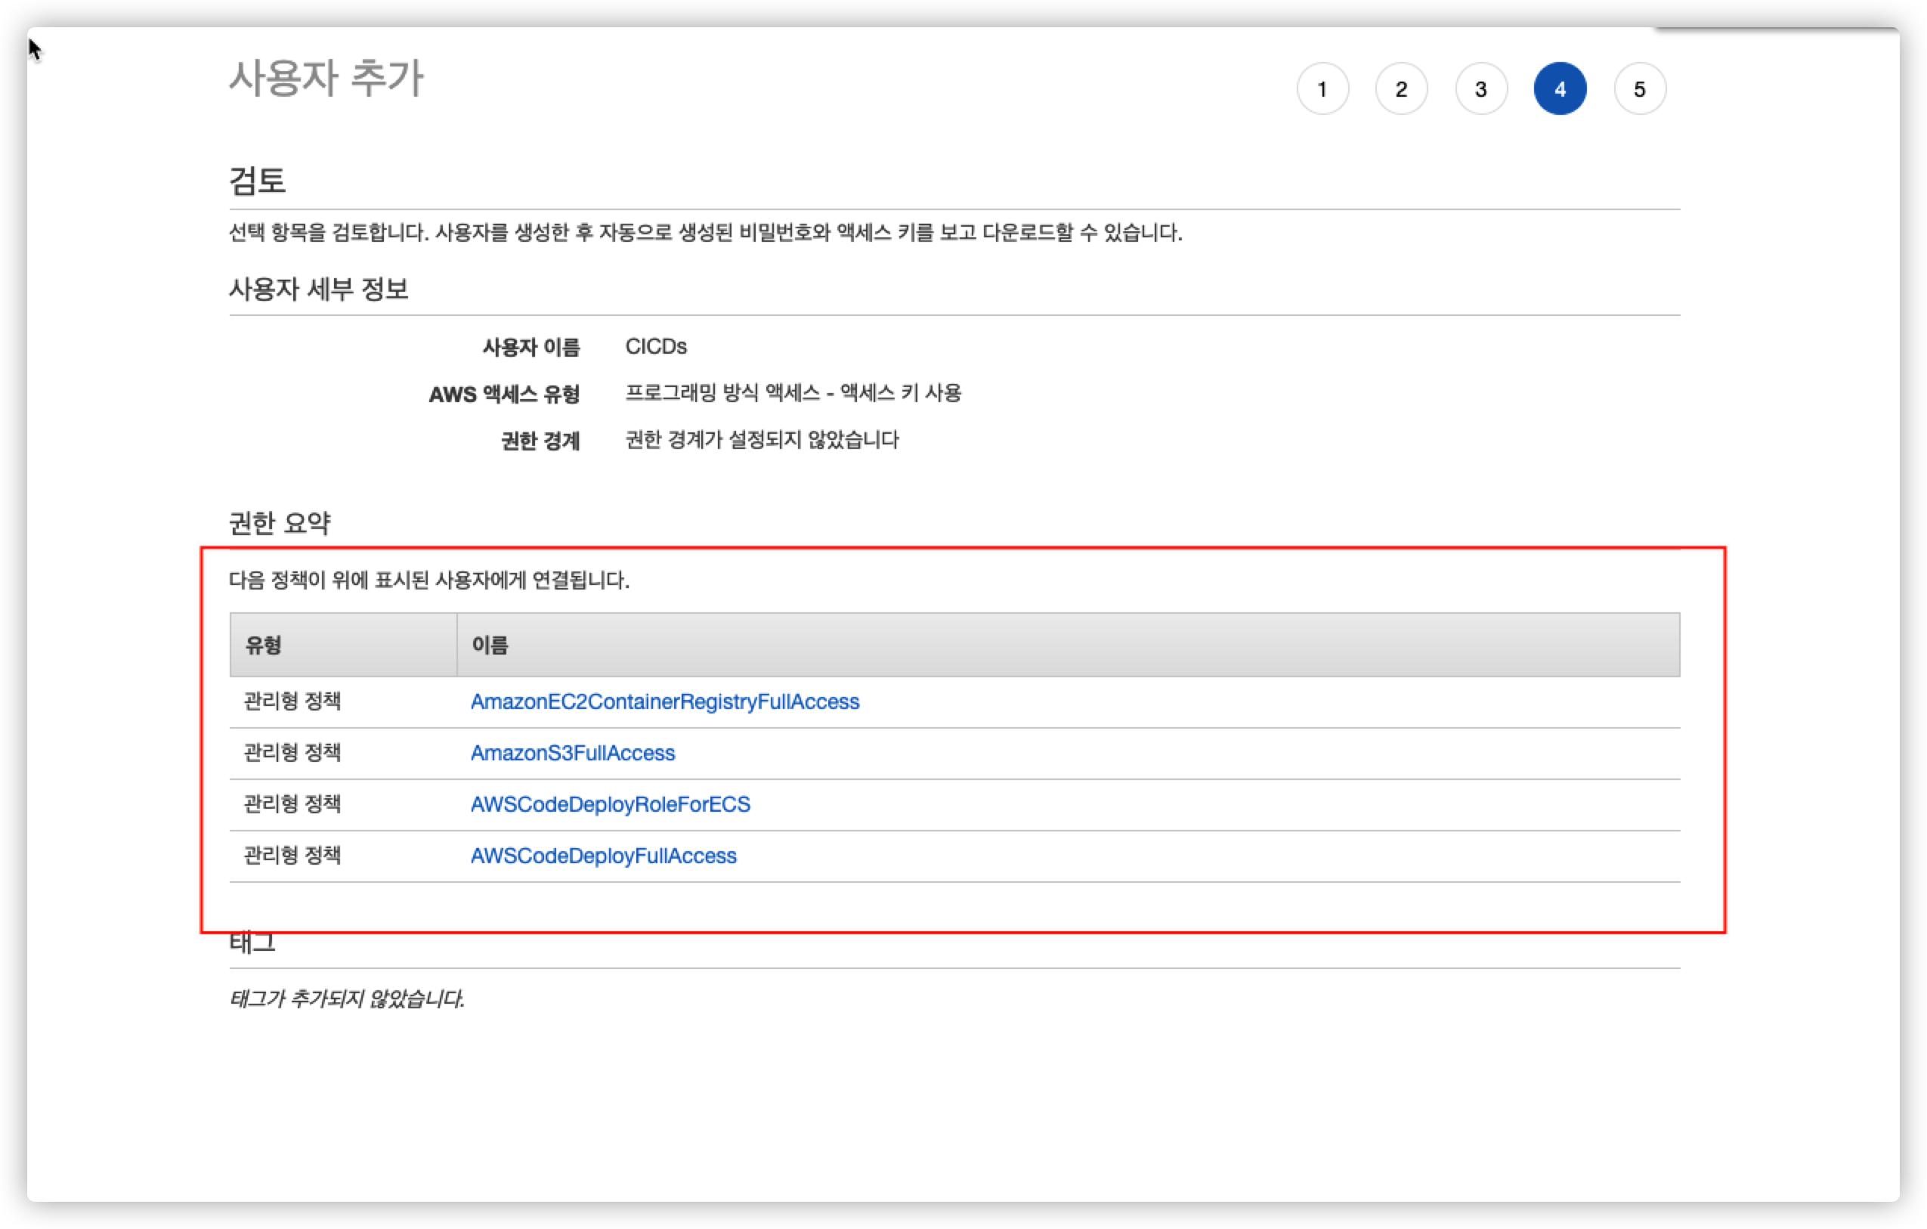
Task: Go to wizard step 1
Action: coord(1322,89)
